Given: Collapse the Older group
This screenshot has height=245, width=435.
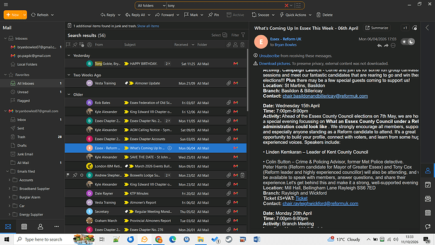Looking at the screenshot, I should tap(69, 95).
